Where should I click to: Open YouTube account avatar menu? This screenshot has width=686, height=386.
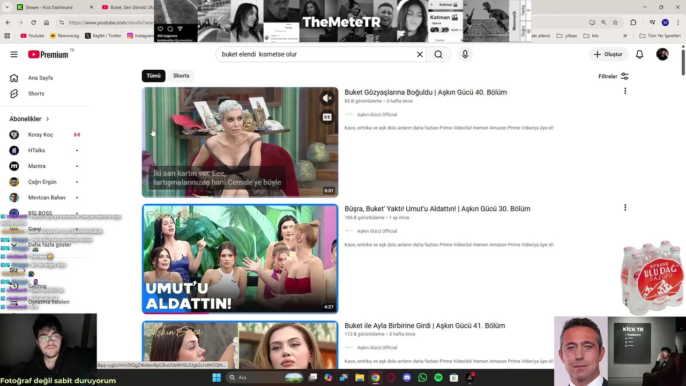pos(662,54)
